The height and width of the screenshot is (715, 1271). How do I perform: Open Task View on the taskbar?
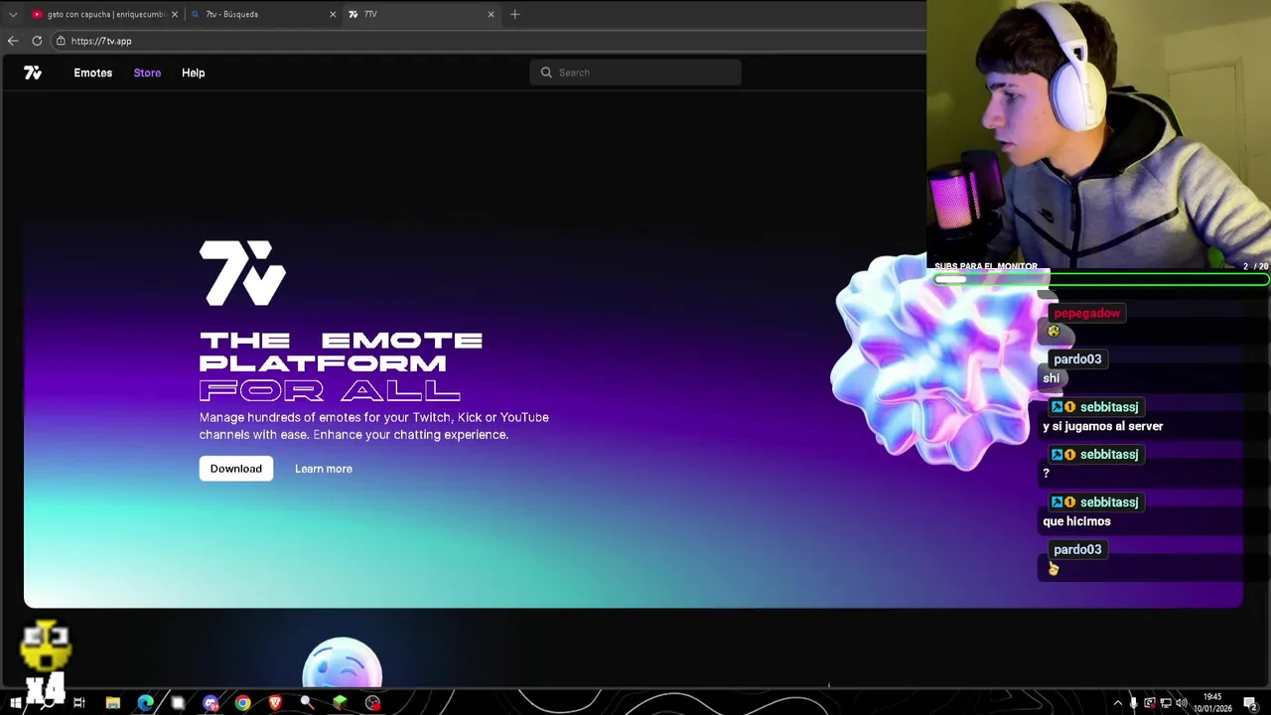(79, 703)
